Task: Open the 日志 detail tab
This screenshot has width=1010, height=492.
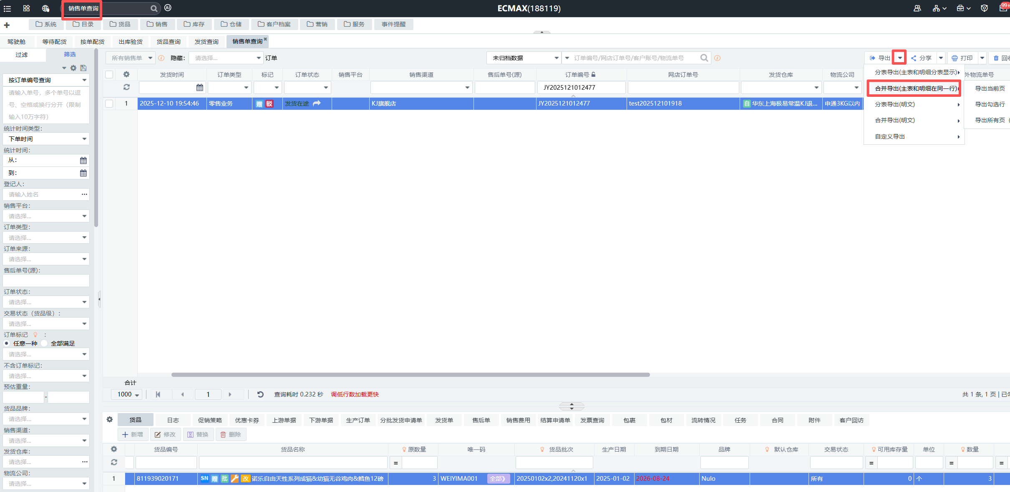Action: (x=173, y=420)
